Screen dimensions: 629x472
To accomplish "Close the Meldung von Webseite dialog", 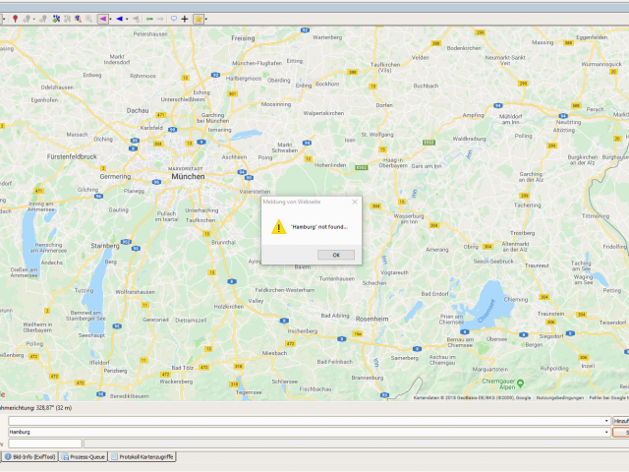I will tap(355, 202).
